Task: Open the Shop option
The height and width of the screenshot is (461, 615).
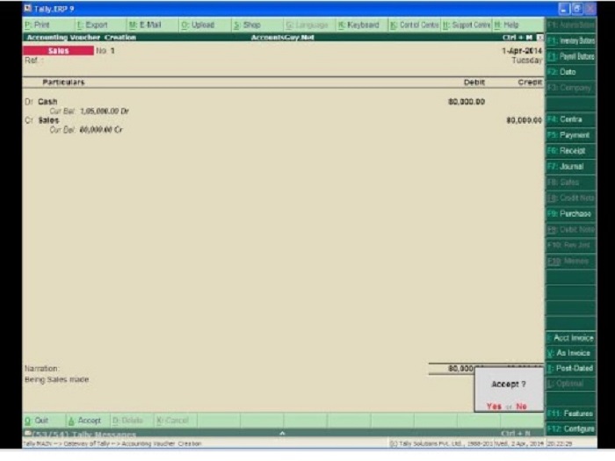Action: 247,25
